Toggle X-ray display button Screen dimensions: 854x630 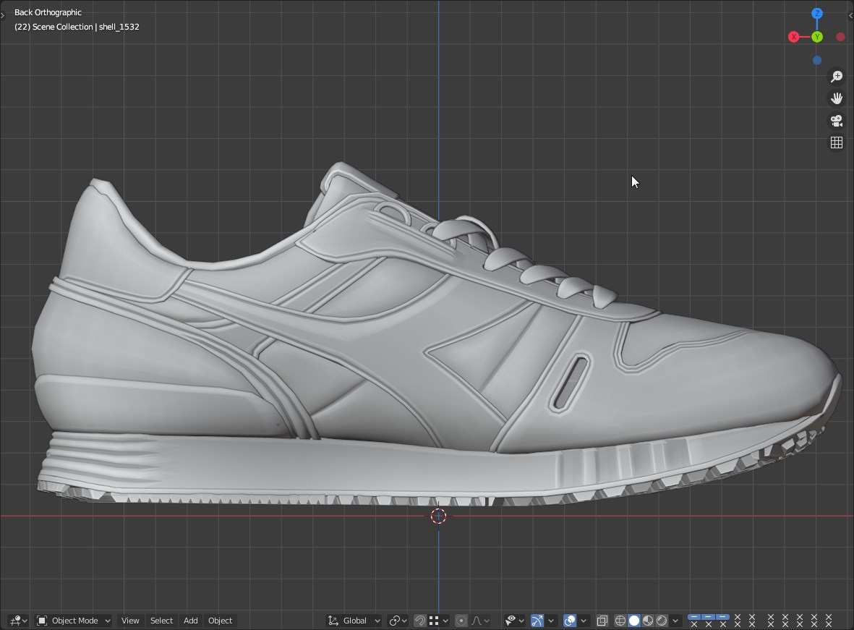point(602,621)
